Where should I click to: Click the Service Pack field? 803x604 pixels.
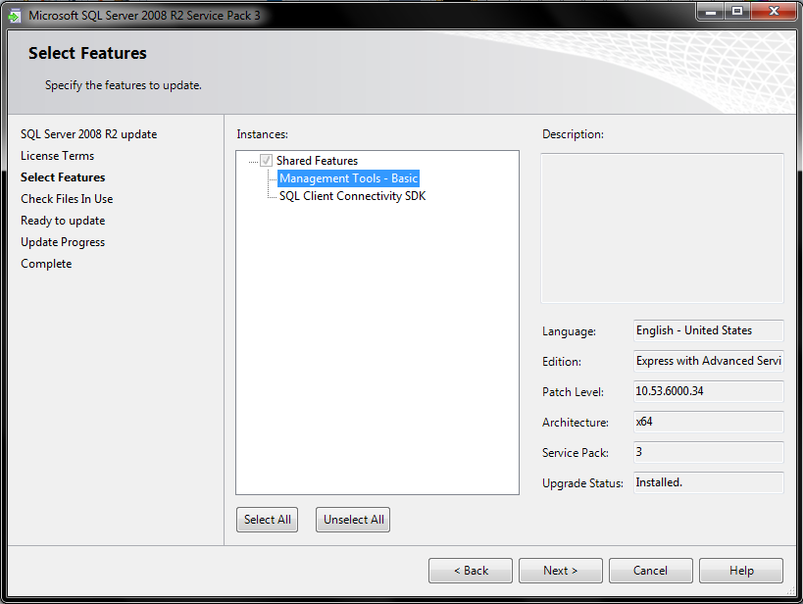point(709,452)
